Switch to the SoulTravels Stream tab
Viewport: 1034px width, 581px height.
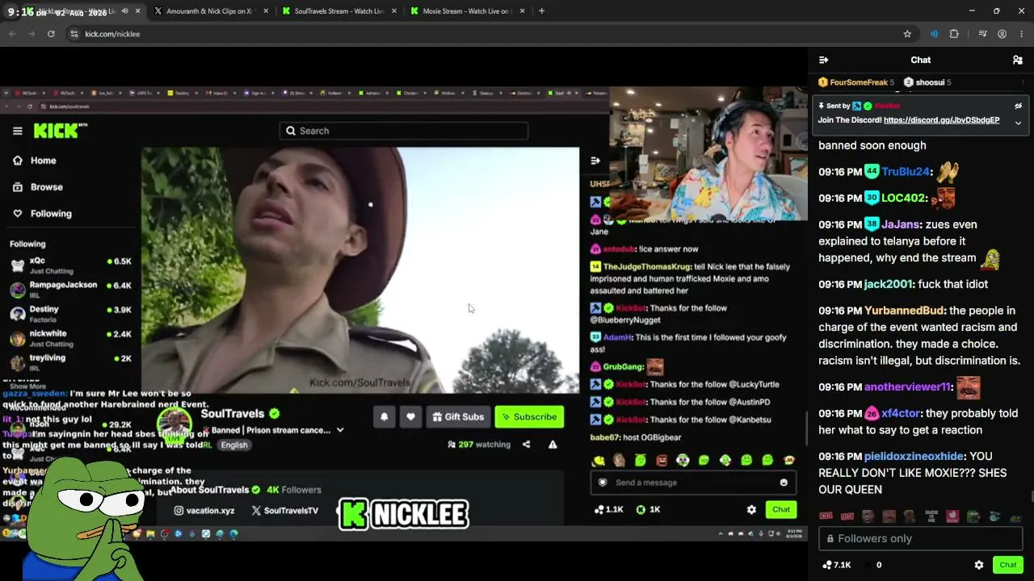(x=338, y=11)
